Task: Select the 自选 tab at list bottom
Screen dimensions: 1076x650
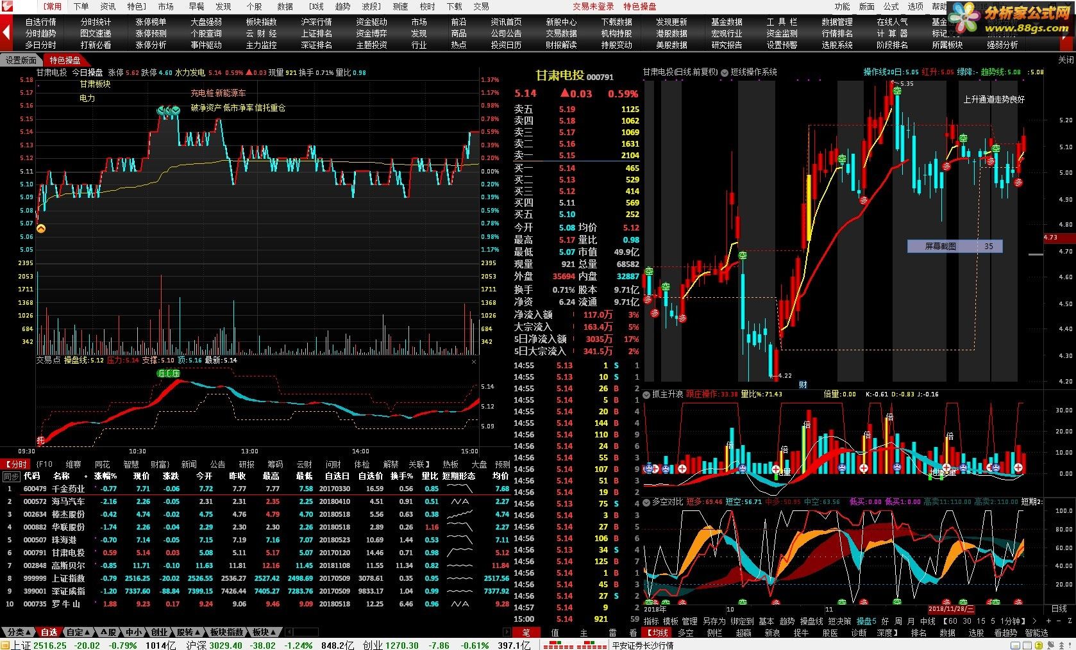Action: tap(49, 632)
